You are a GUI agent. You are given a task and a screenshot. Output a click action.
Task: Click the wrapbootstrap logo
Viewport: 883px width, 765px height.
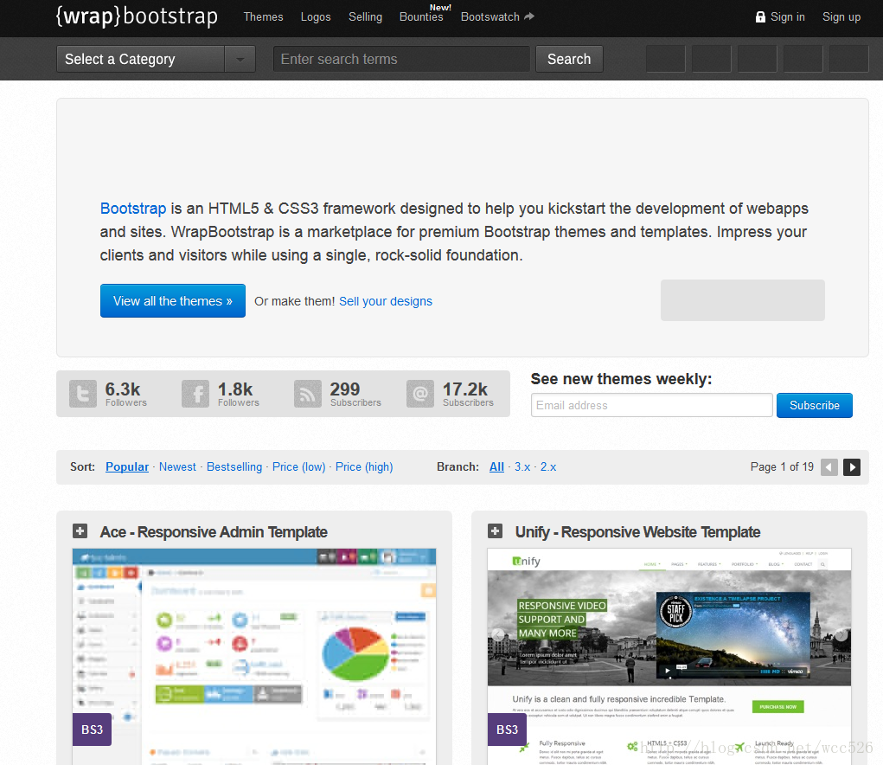(x=137, y=16)
